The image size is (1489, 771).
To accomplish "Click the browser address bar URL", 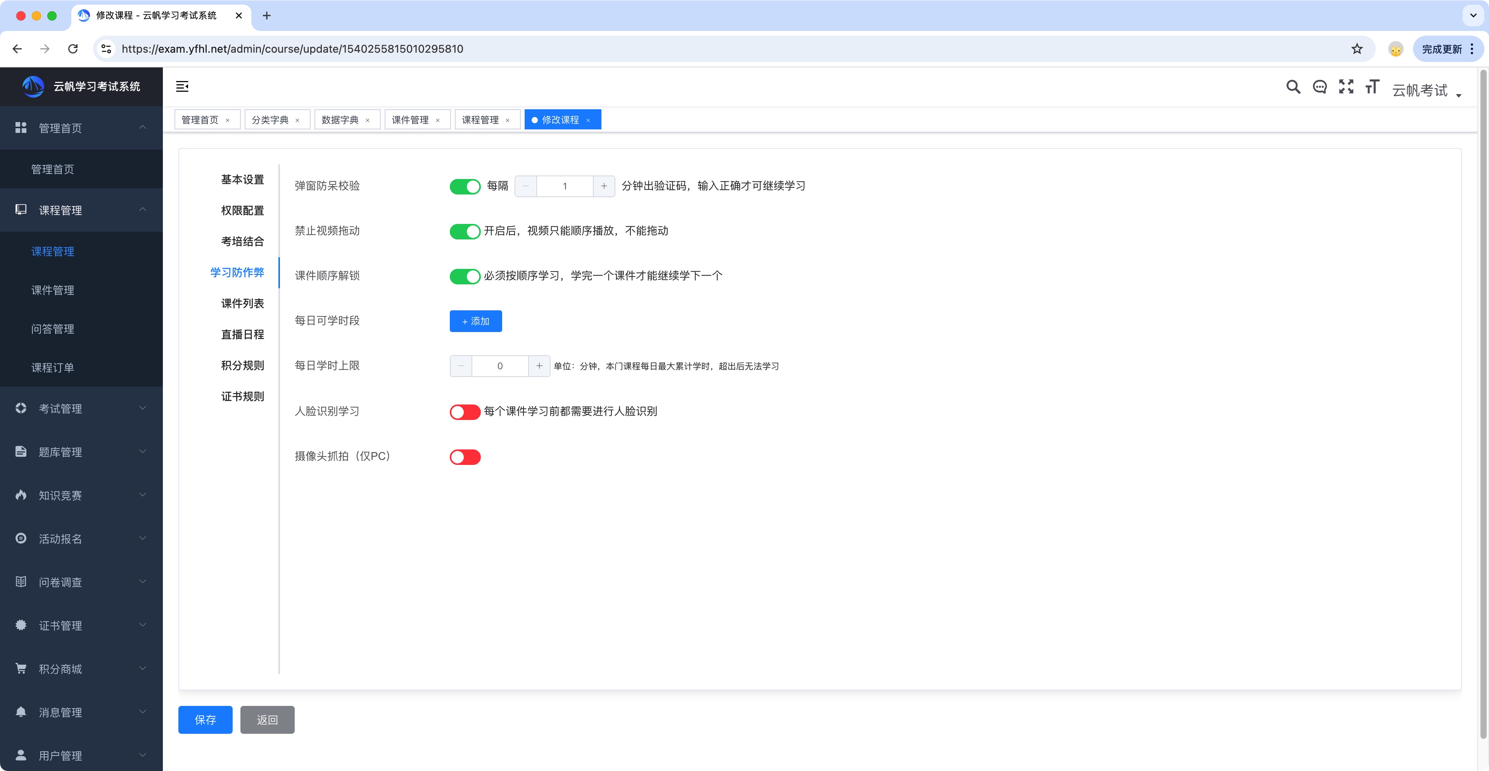I will (x=292, y=49).
